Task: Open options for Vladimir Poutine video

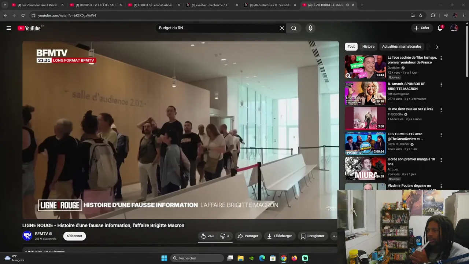Action: [x=441, y=186]
